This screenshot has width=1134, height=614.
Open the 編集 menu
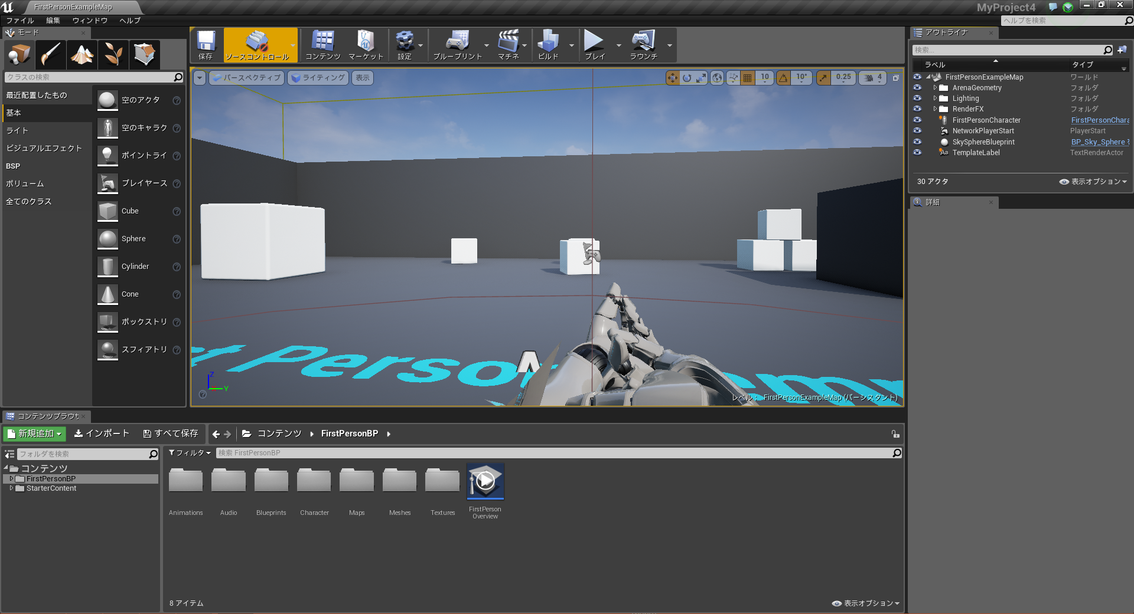click(53, 21)
